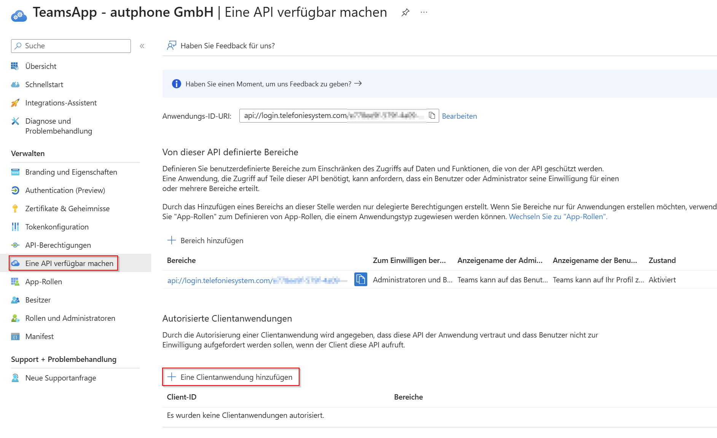The height and width of the screenshot is (438, 717).
Task: Click the copy icon next to Anwendungs-ID-URI
Action: [432, 116]
